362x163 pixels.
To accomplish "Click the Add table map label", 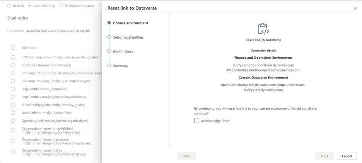I will point(44,6).
